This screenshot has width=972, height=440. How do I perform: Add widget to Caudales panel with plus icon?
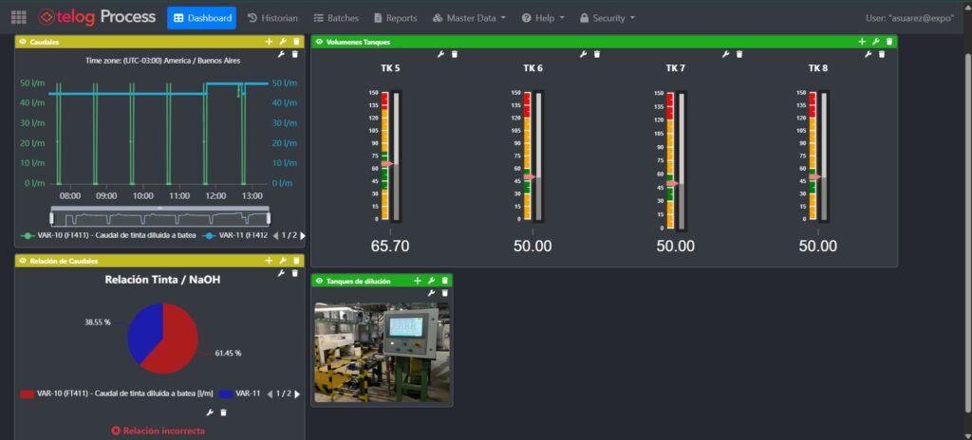[x=269, y=42]
